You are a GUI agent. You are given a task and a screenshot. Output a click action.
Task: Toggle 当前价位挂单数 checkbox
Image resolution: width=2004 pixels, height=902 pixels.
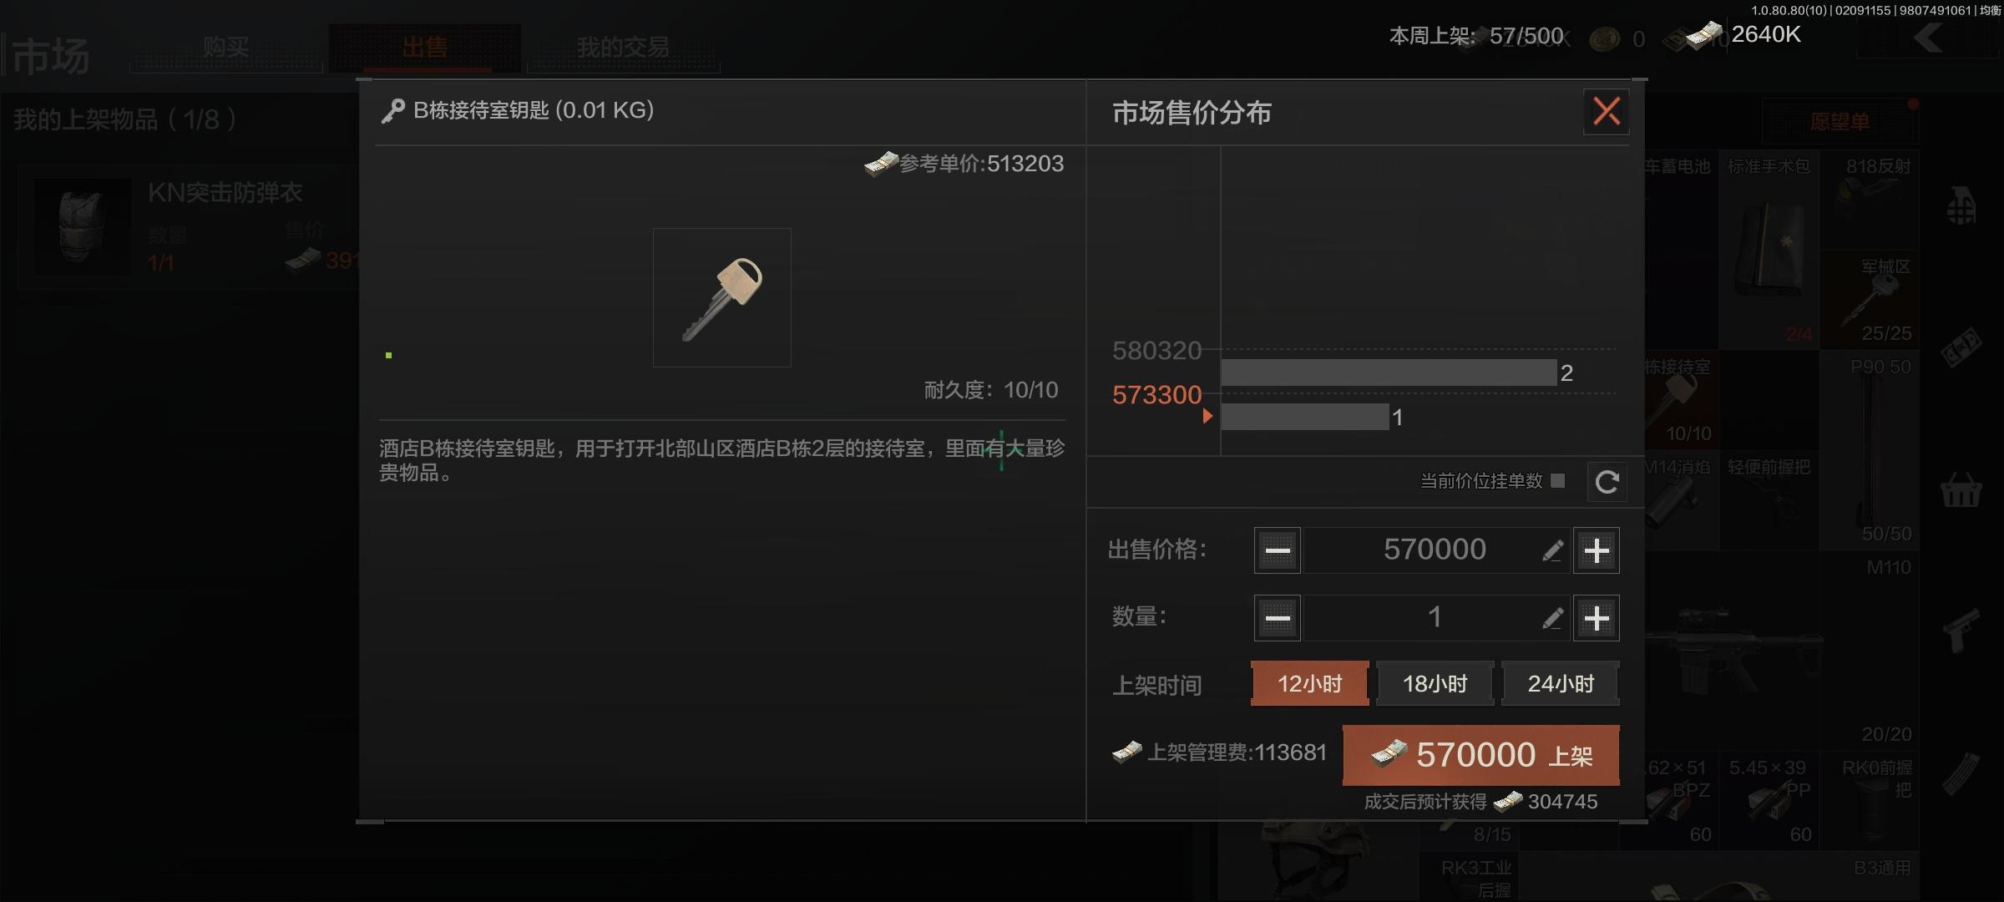[1557, 480]
